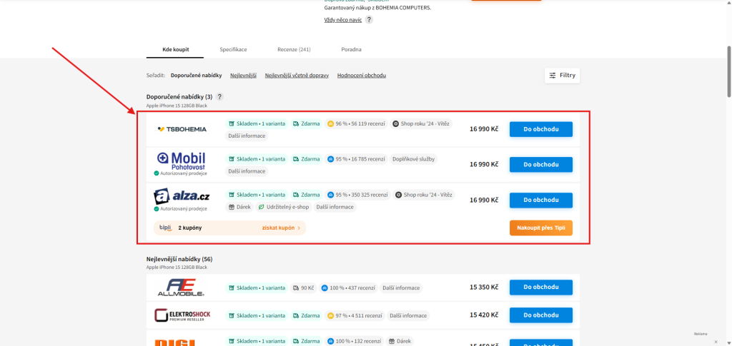732x346 pixels.
Task: Sort by Doporučené nabídky
Action: (196, 76)
